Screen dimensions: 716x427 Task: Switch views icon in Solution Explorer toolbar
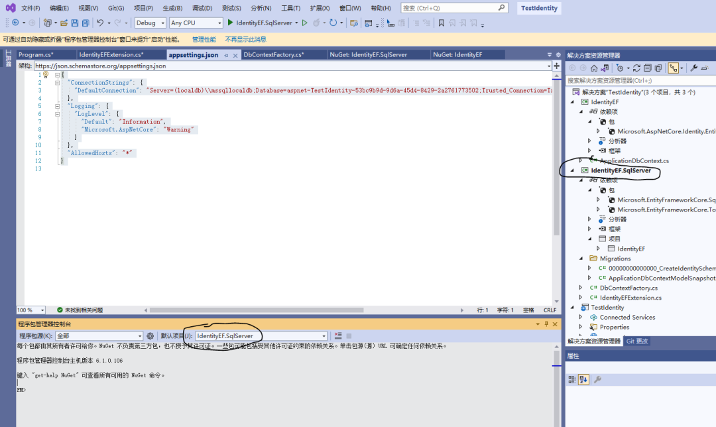pyautogui.click(x=605, y=68)
